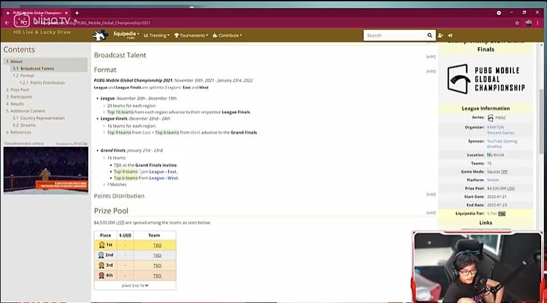This screenshot has height=303, width=547.
Task: Click the search magnifier icon
Action: coord(429,35)
